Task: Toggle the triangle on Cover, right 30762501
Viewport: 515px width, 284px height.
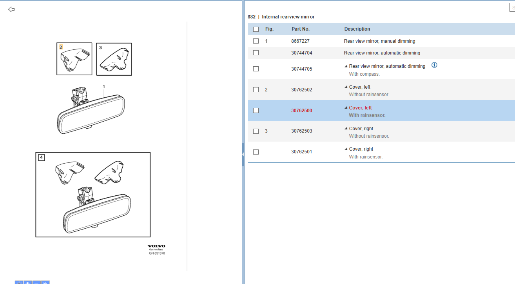Action: (346, 149)
